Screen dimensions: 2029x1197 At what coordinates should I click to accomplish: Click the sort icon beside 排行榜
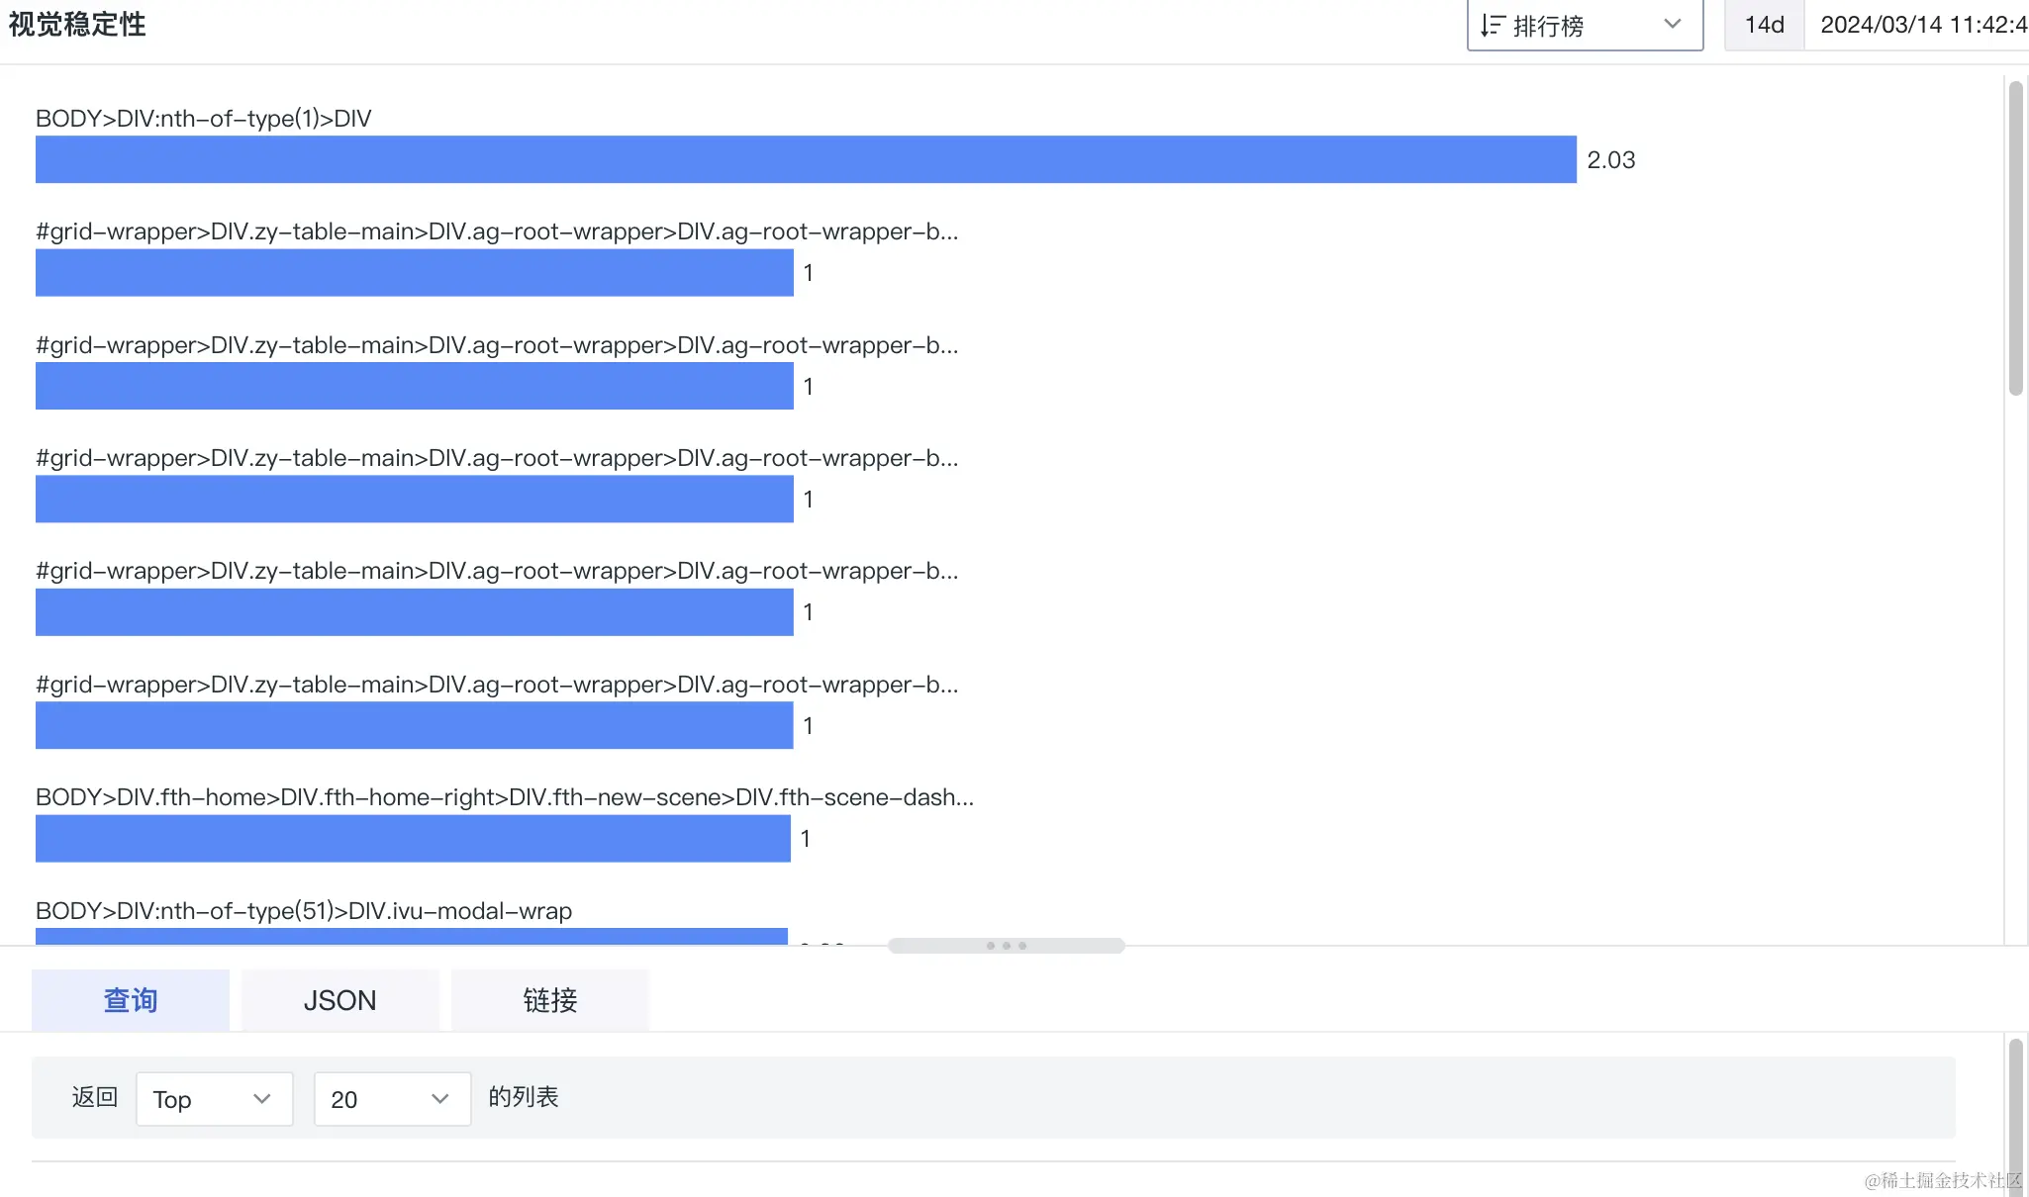click(x=1493, y=26)
